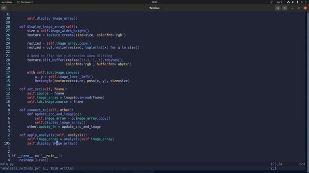Click 'other.update_fn = update_src_and_image' line
Screen dimensions: 309x173
pyautogui.click(x=64, y=127)
